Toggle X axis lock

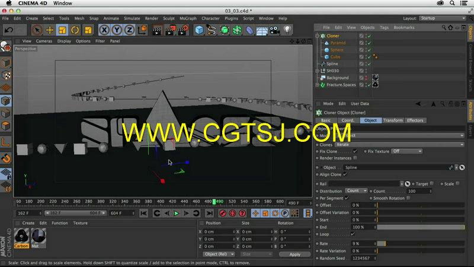click(x=104, y=30)
